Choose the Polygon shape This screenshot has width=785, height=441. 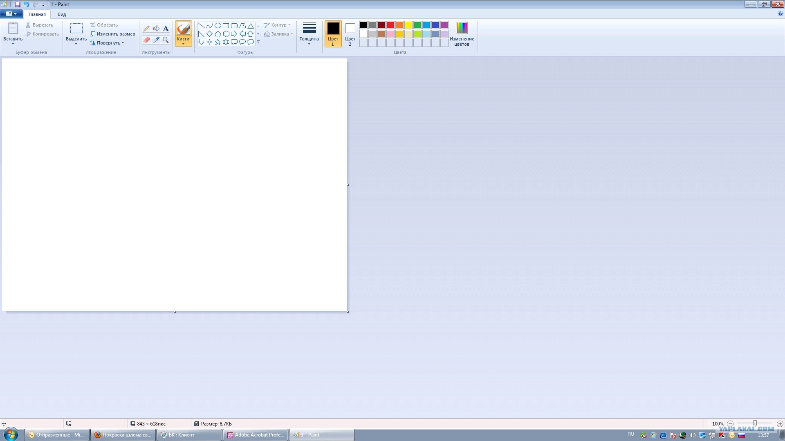click(x=242, y=26)
